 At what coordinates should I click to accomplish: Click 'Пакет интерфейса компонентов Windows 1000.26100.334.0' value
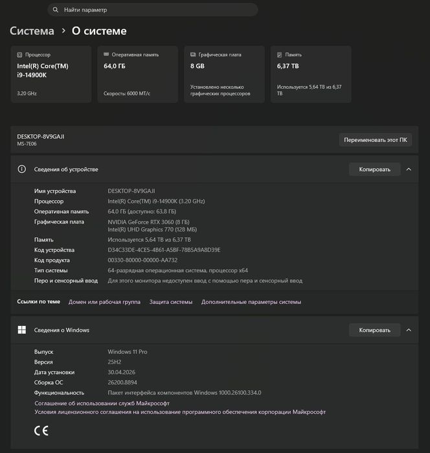(x=185, y=393)
